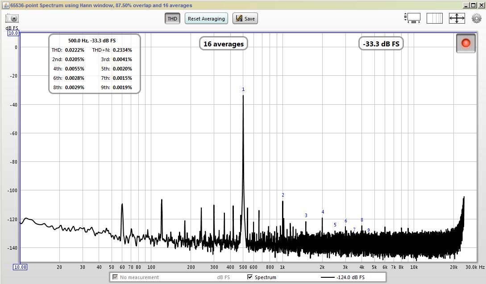Click the 500.0 Hz fundamental heading
The height and width of the screenshot is (284, 486).
coord(92,41)
